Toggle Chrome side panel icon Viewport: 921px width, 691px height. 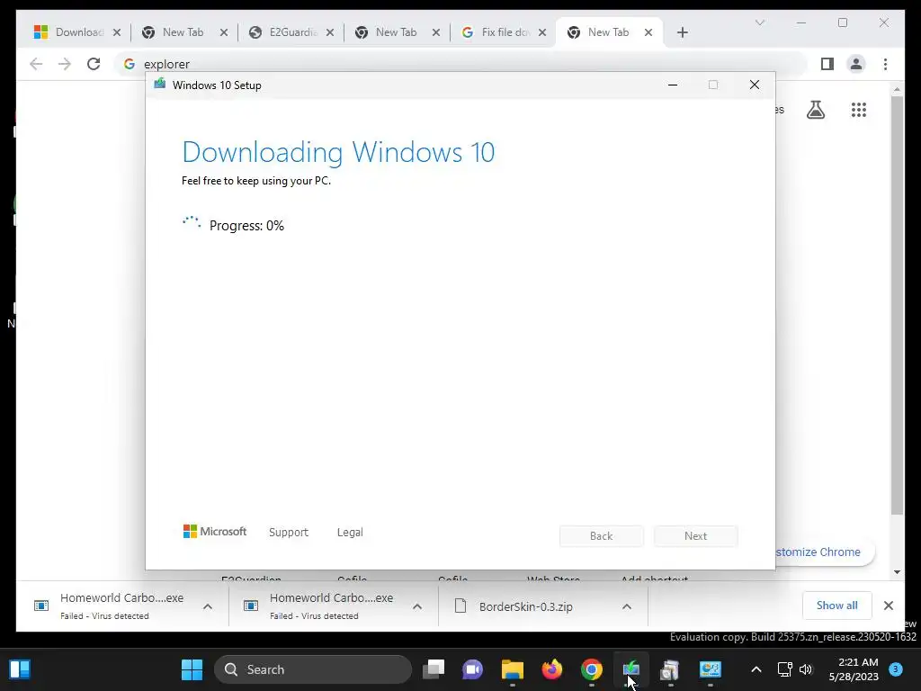click(827, 64)
